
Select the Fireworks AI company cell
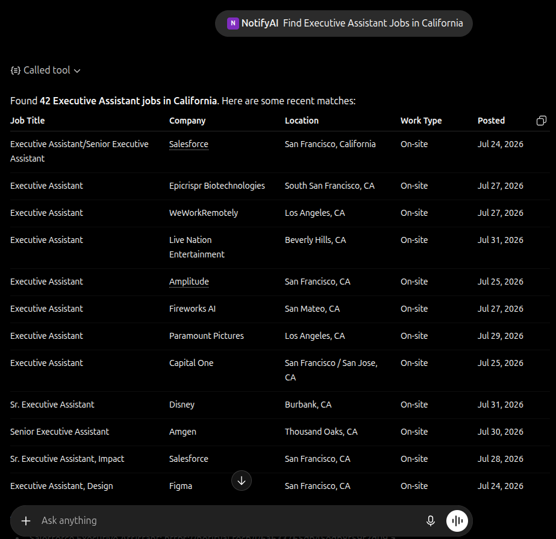192,309
